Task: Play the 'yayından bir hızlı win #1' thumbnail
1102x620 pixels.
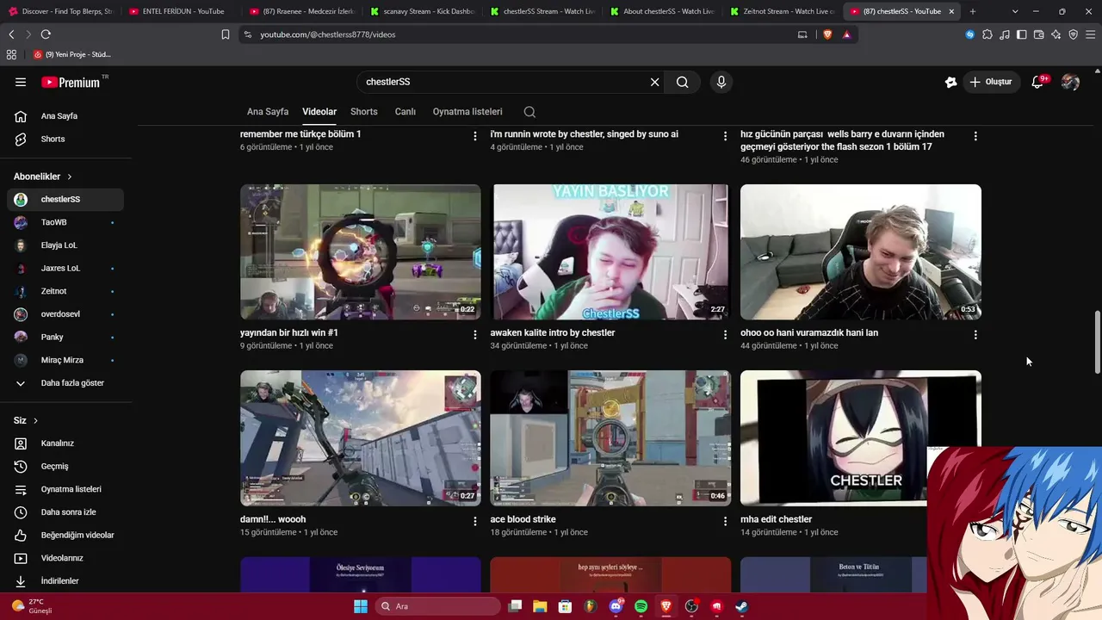Action: coord(361,252)
